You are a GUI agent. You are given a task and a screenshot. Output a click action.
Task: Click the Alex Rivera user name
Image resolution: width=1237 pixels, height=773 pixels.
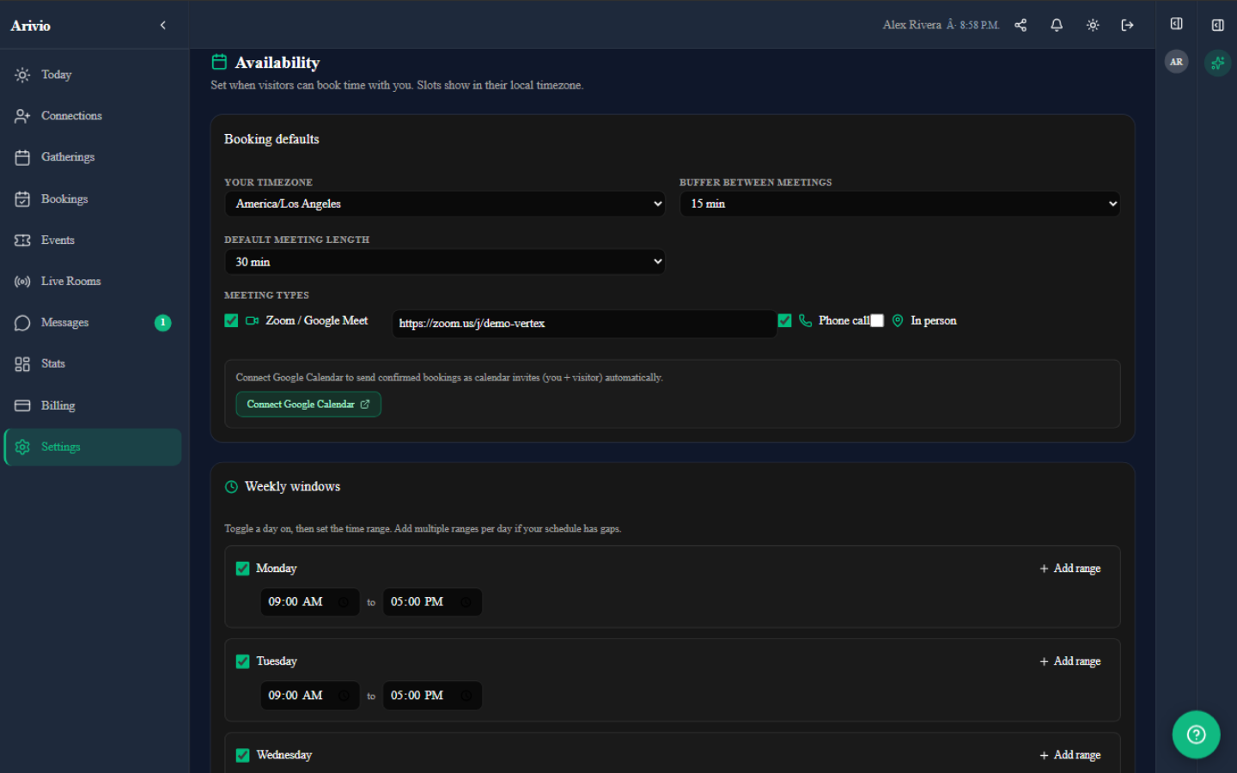pos(911,25)
